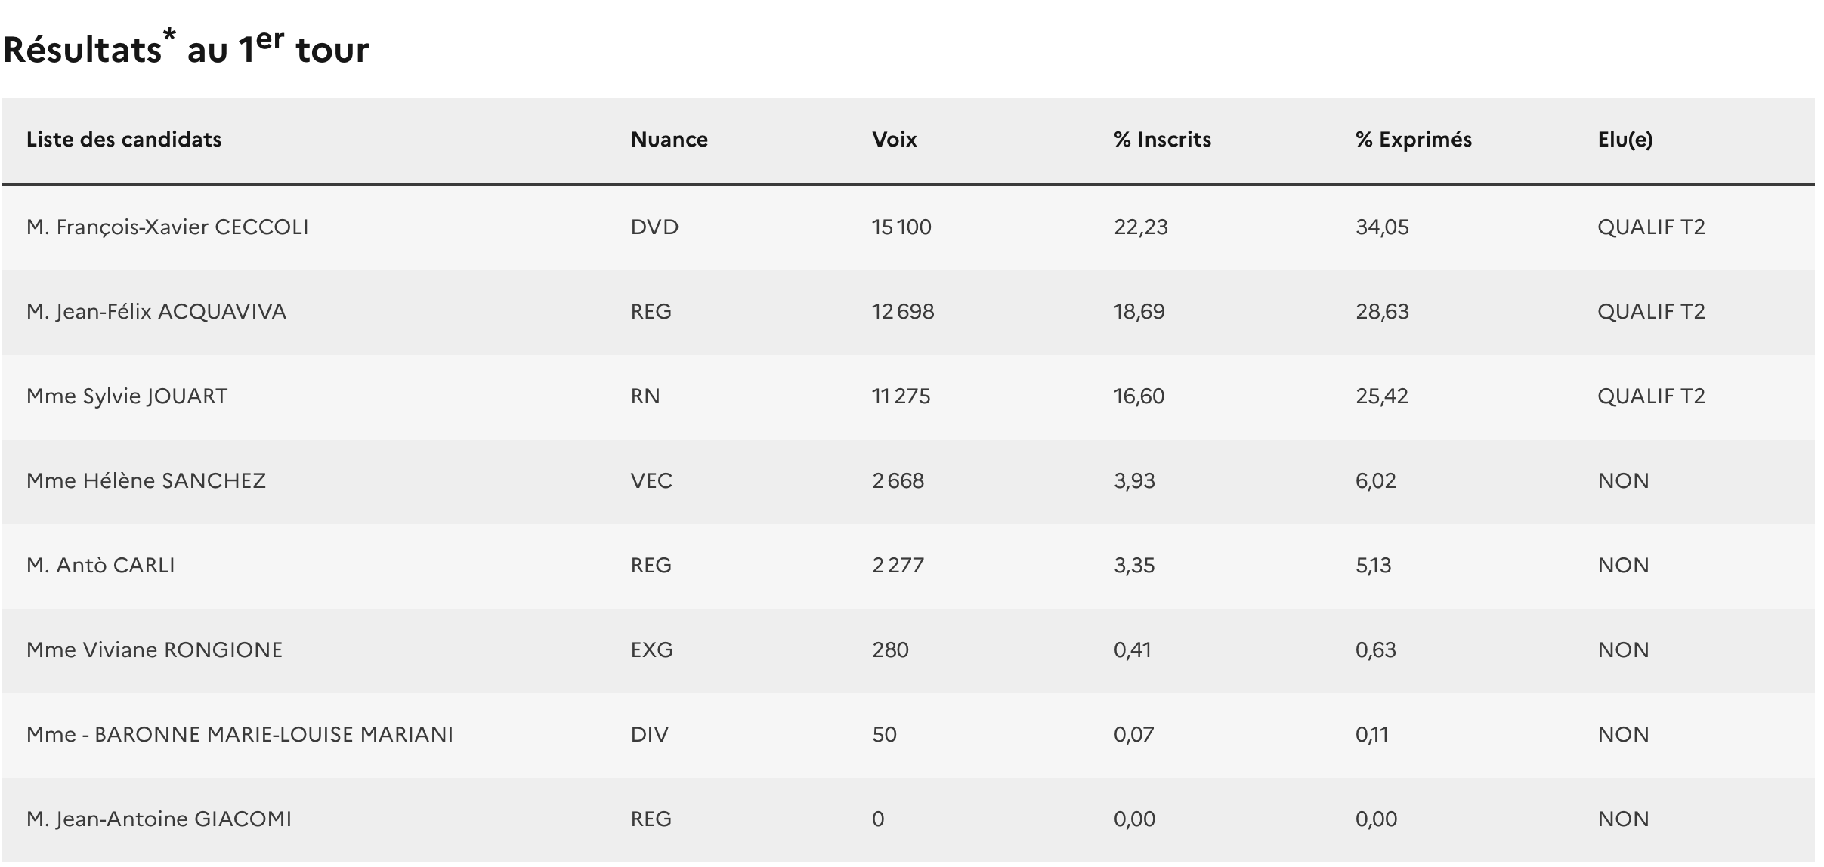Select candidate M. Jean-Félix ACQUAVIVA
The height and width of the screenshot is (867, 1824).
coord(156,312)
